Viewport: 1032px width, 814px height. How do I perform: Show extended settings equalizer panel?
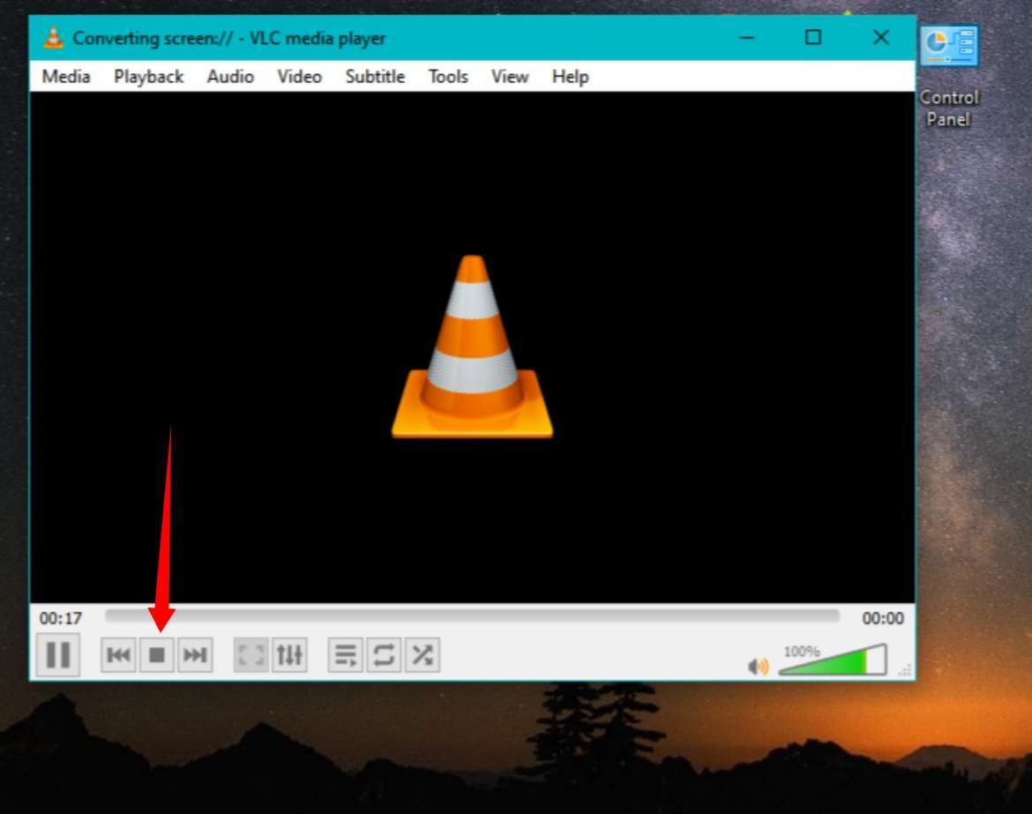289,654
